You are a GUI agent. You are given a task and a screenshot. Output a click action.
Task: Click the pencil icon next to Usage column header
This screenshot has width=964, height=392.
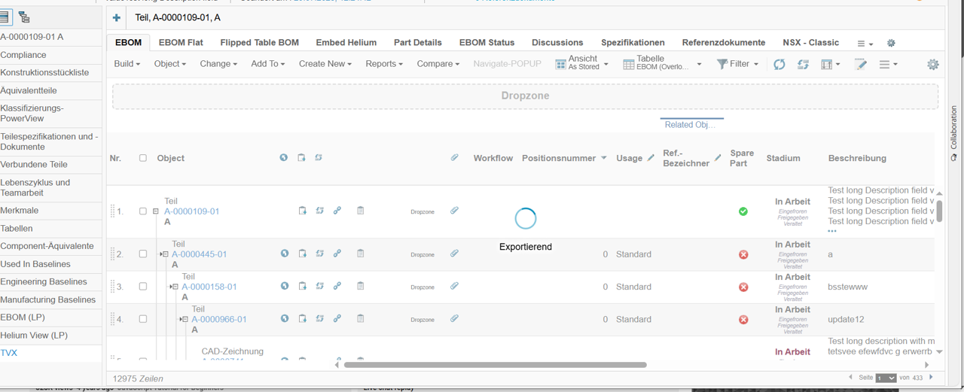pyautogui.click(x=651, y=158)
